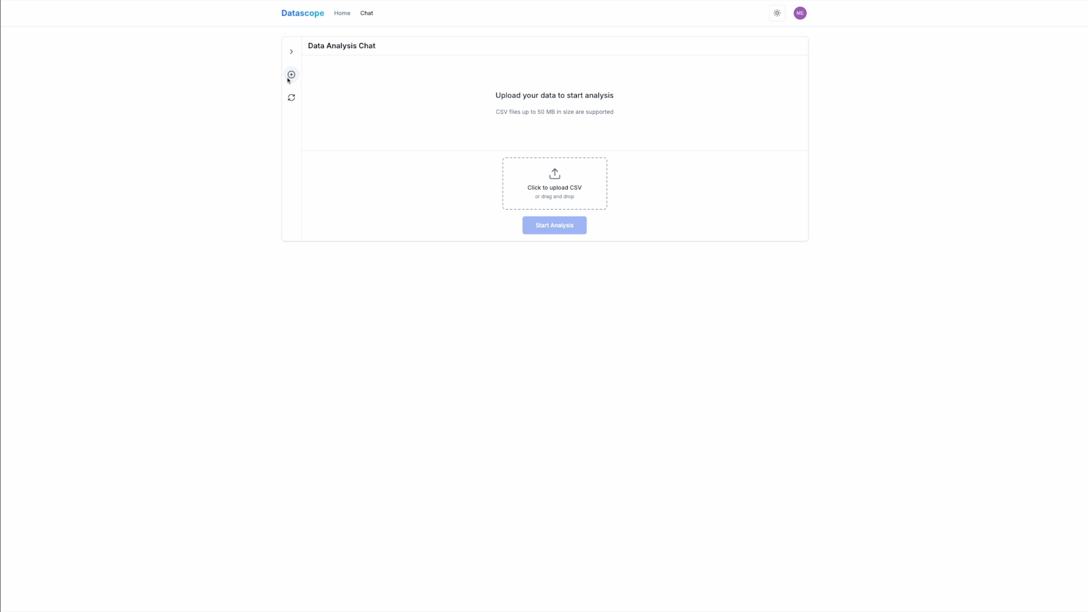Navigate to the Home menu item

click(342, 12)
